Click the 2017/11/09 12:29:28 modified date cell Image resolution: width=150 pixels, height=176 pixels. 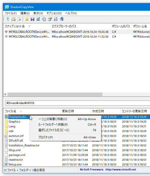75,155
